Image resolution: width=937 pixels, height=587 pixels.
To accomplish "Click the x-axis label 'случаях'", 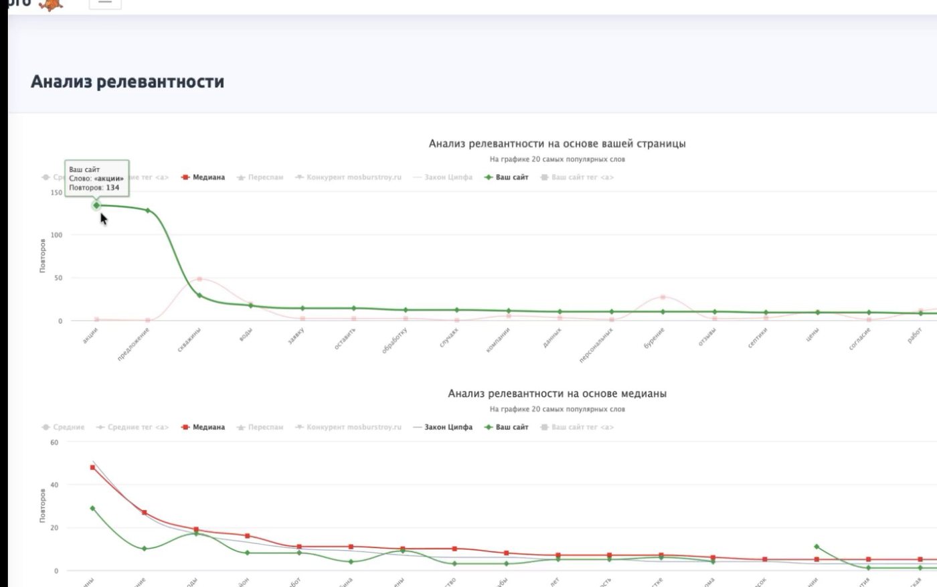I will [x=449, y=338].
